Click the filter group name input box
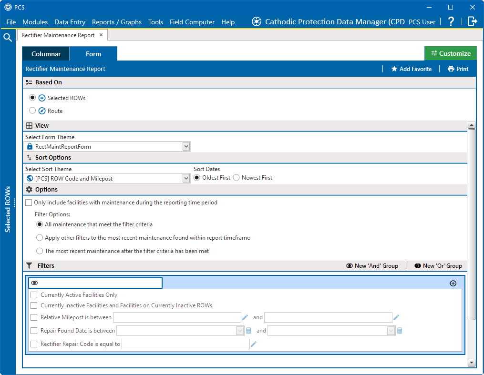 95,283
